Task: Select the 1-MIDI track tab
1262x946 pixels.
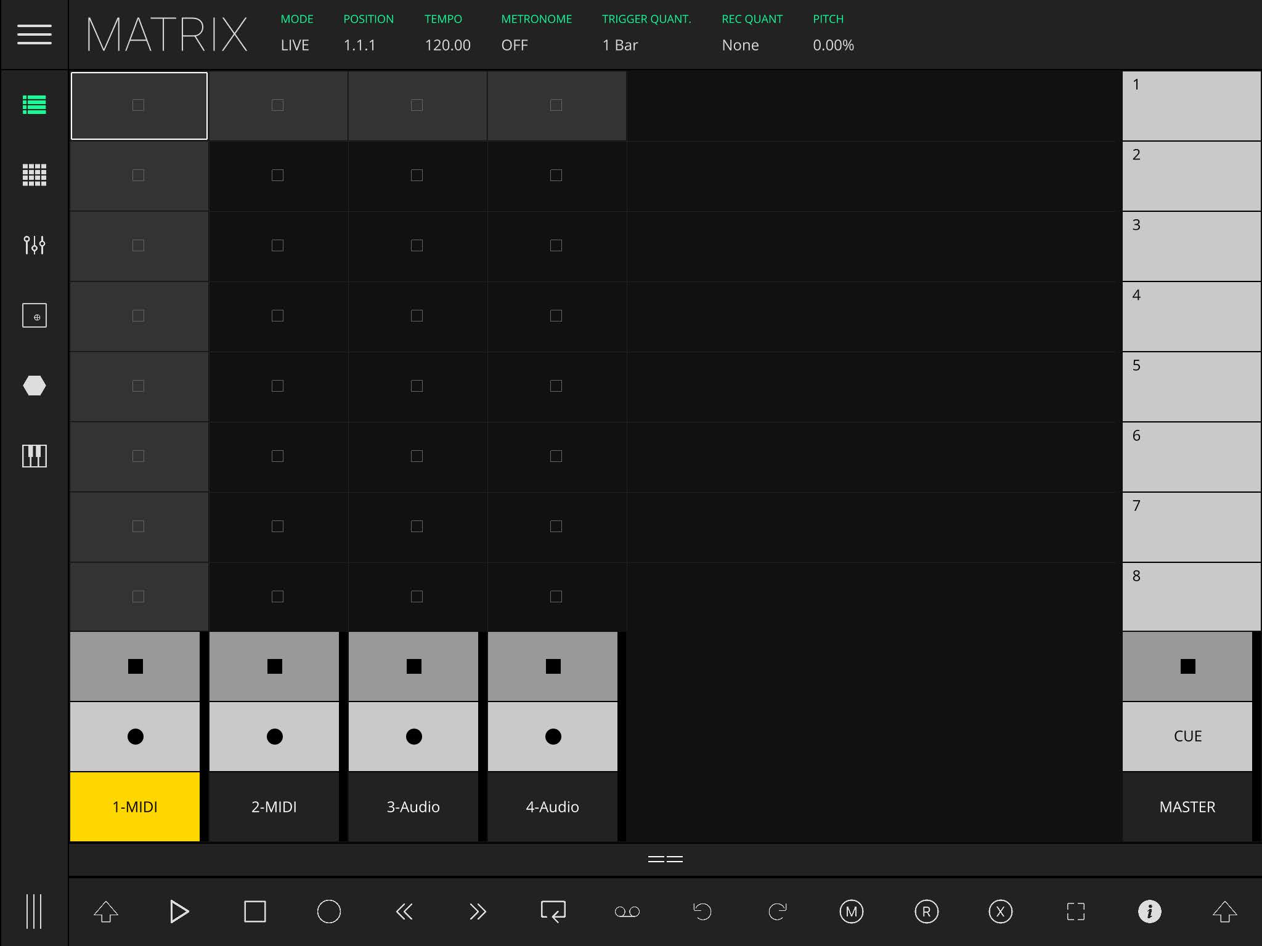Action: pyautogui.click(x=136, y=806)
